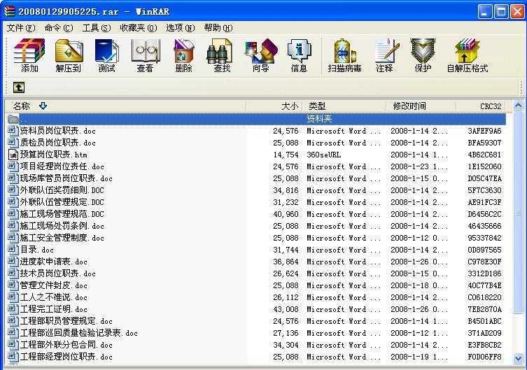Minimize the WinRAR window
Screen dimensions: 527x370
click(485, 12)
